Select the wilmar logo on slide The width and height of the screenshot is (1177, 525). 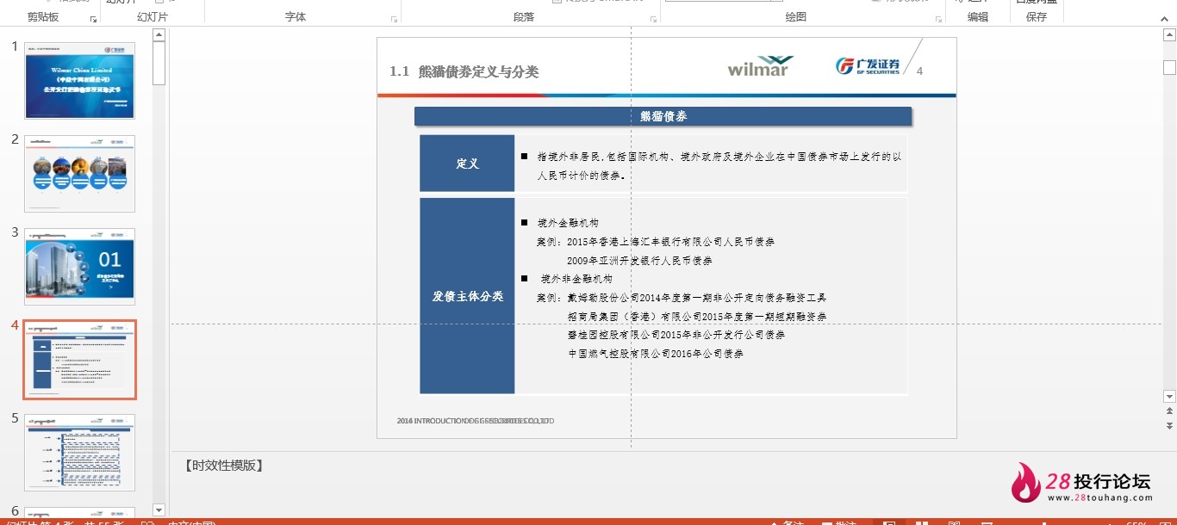tap(760, 66)
